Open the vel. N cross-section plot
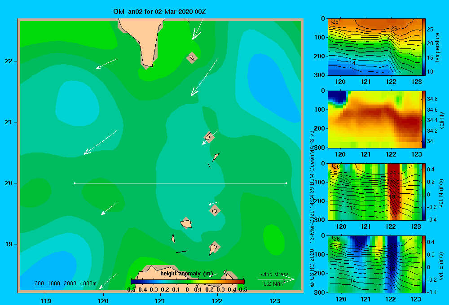The width and height of the screenshot is (449, 305). click(x=375, y=192)
